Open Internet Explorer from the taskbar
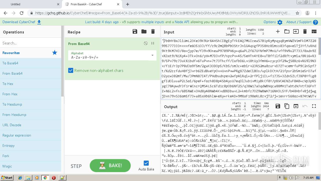 pyautogui.click(x=20, y=177)
